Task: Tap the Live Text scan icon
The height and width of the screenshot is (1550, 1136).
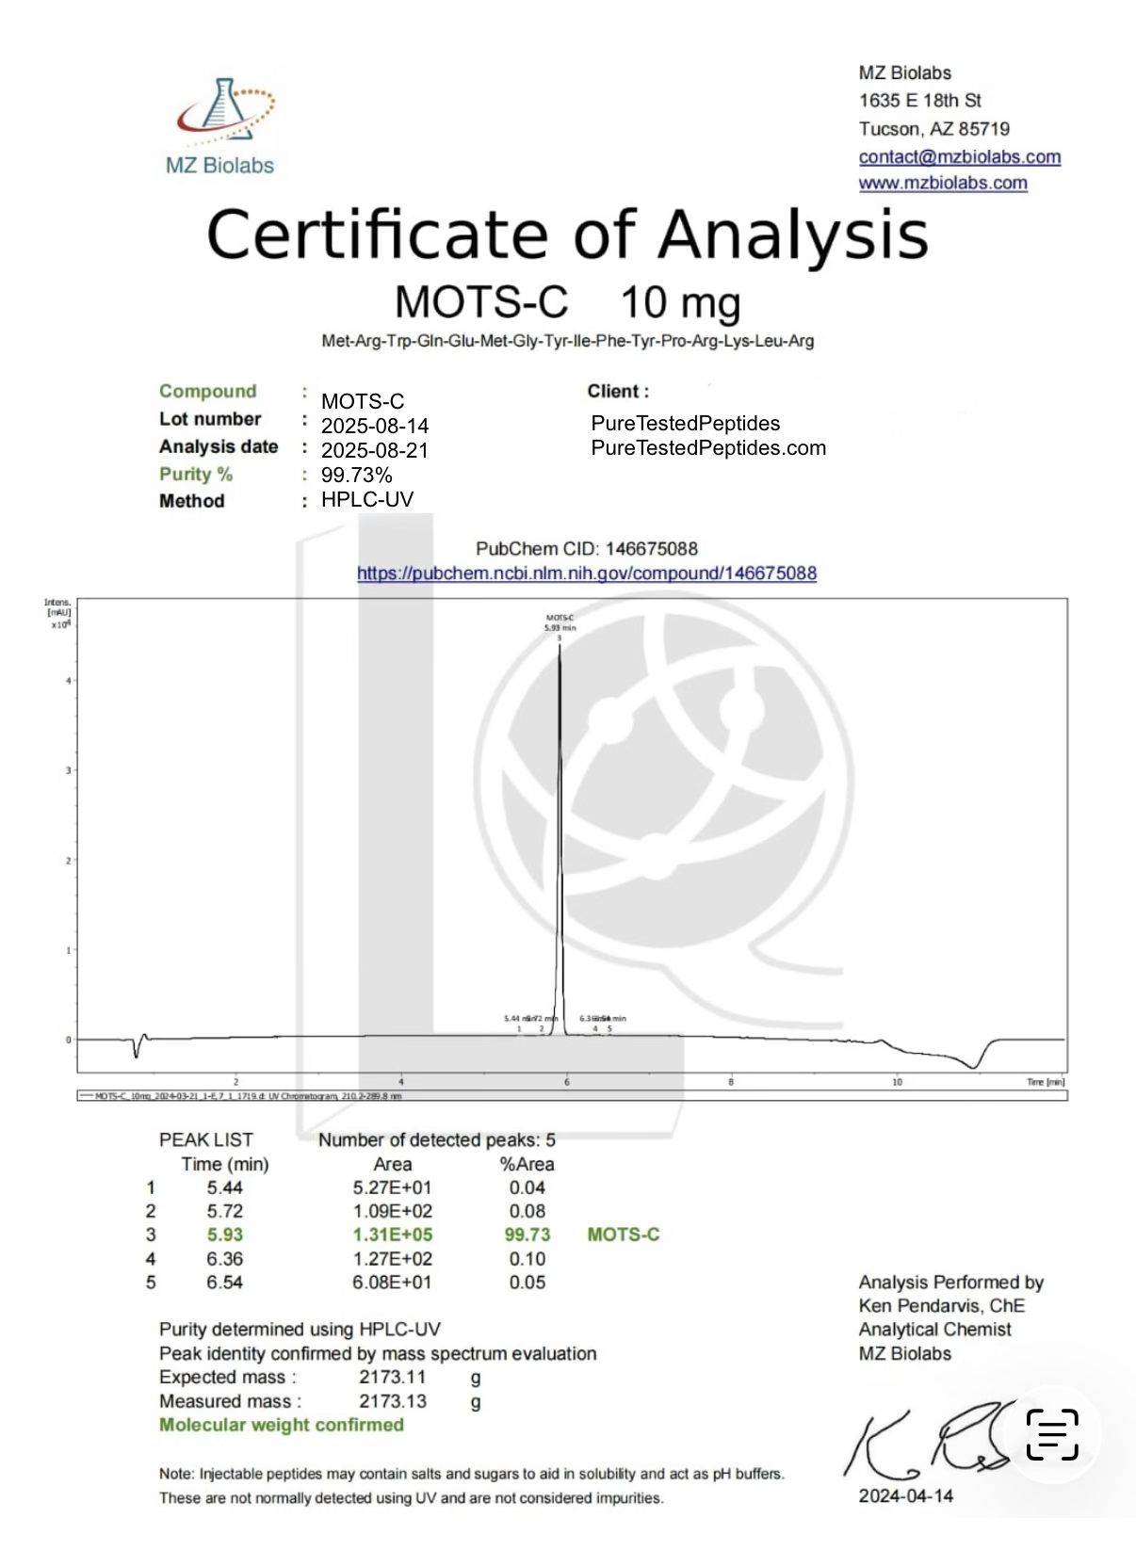Action: tap(1051, 1434)
